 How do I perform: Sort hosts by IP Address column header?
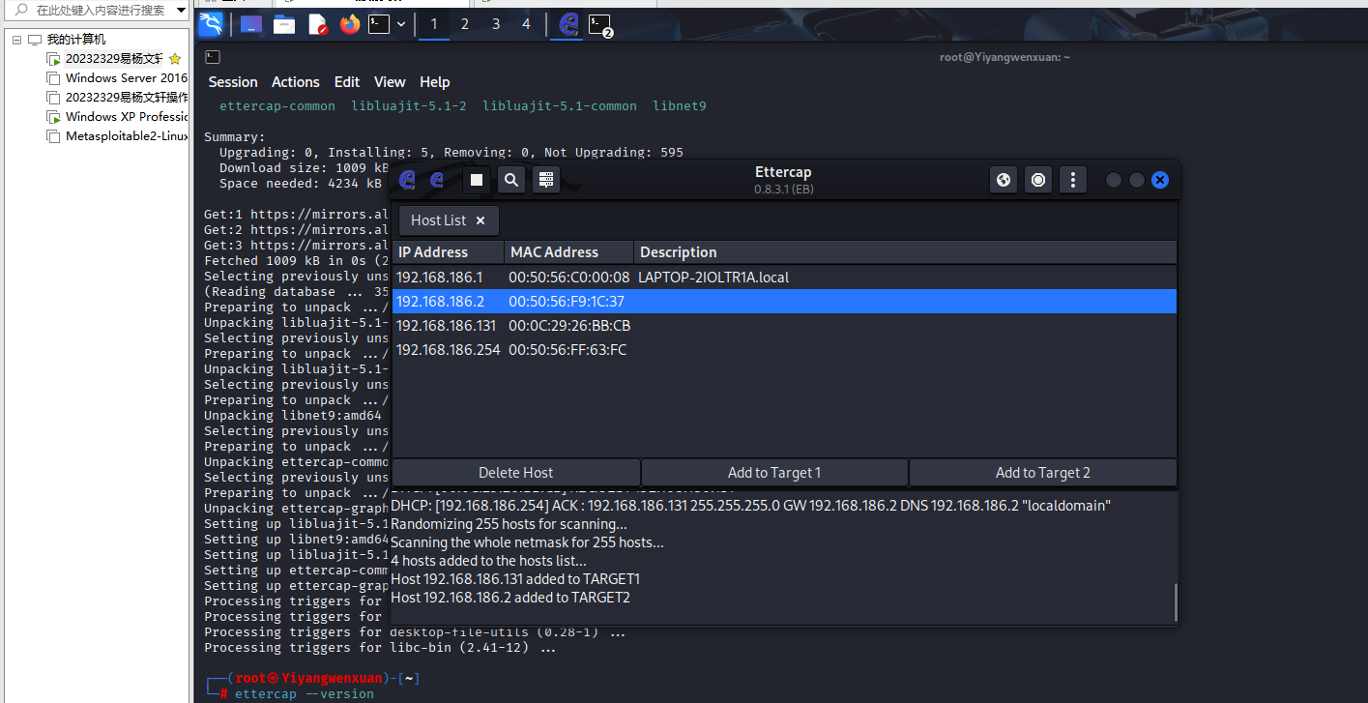coord(448,252)
